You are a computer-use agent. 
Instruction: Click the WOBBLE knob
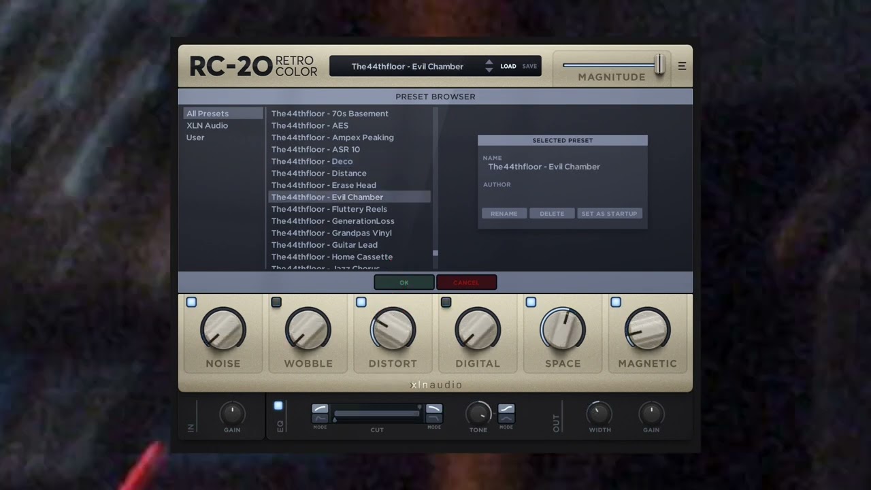point(308,329)
